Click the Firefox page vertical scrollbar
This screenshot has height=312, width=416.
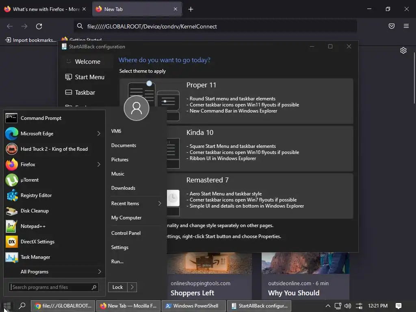[414, 78]
